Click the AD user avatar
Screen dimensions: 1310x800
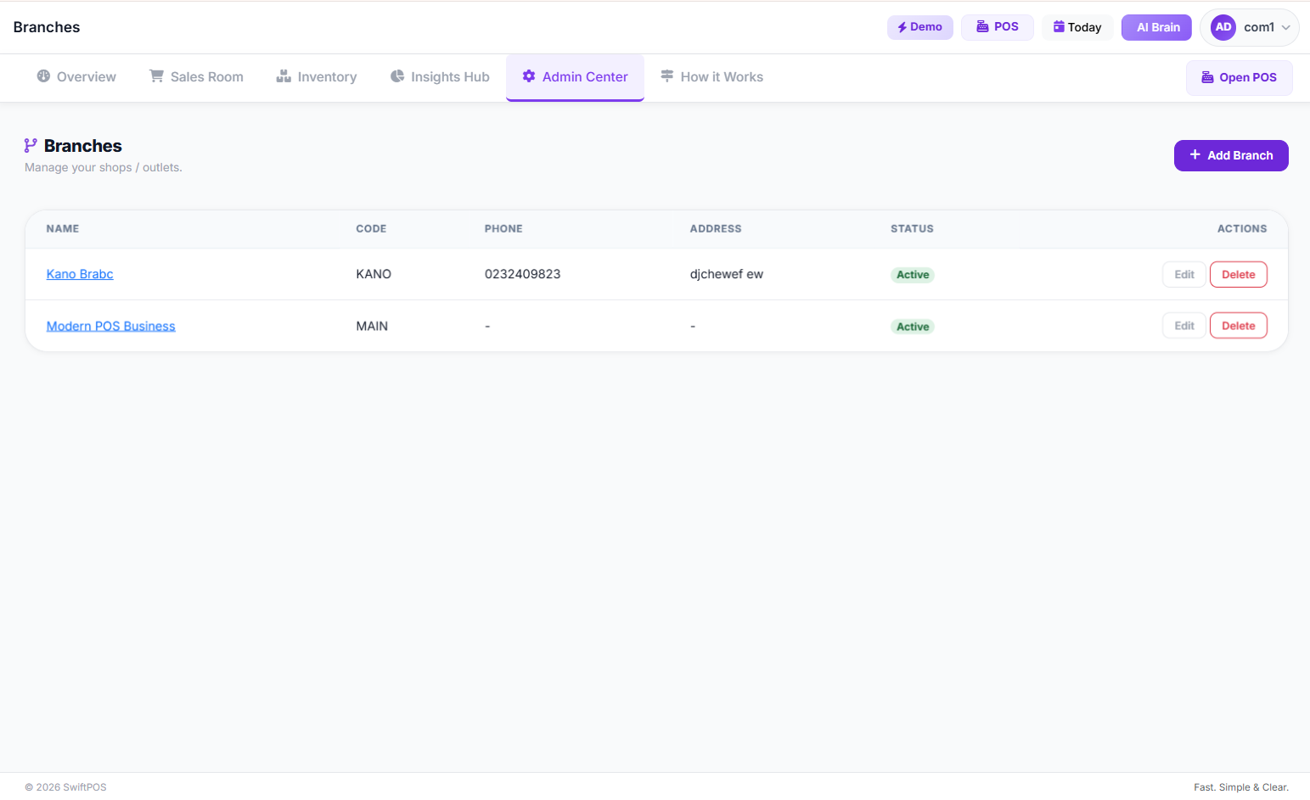pos(1223,27)
